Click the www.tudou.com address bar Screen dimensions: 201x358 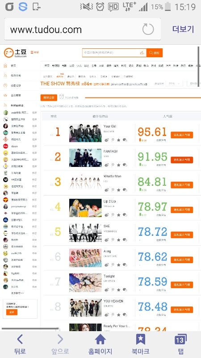pyautogui.click(x=73, y=30)
